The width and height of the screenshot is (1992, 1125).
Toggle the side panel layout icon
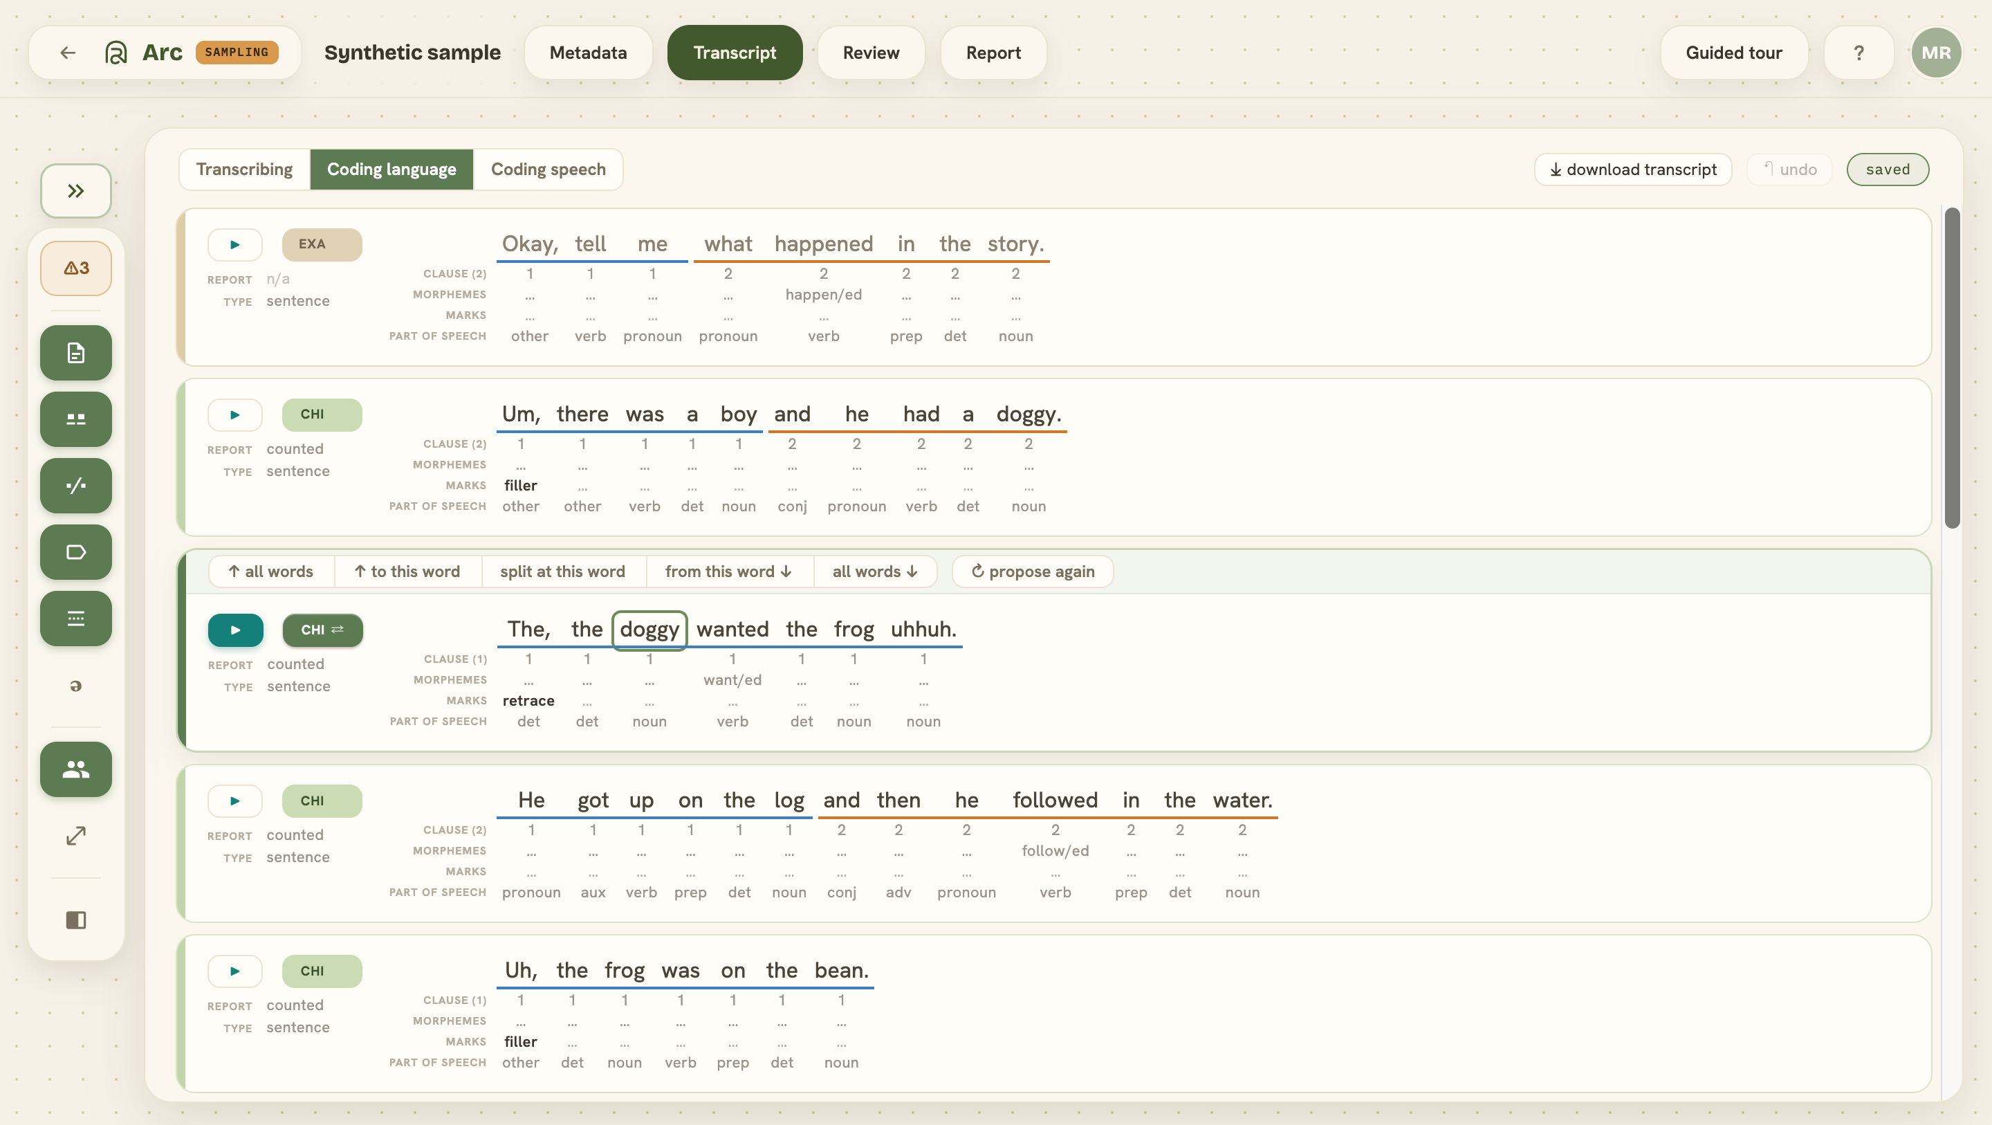coord(76,920)
